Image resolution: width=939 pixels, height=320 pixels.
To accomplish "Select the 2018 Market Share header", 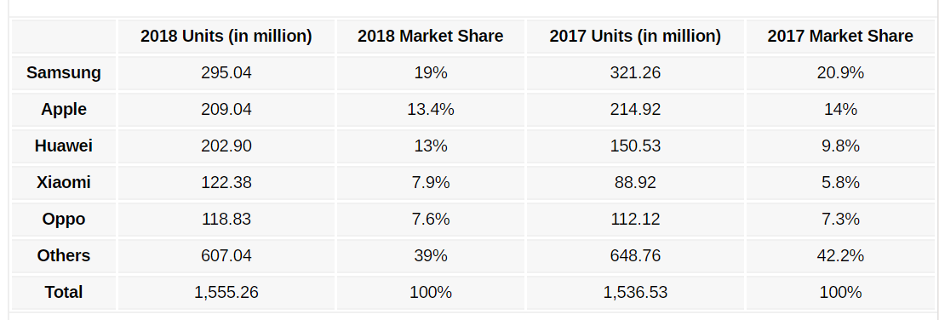I will pyautogui.click(x=431, y=37).
